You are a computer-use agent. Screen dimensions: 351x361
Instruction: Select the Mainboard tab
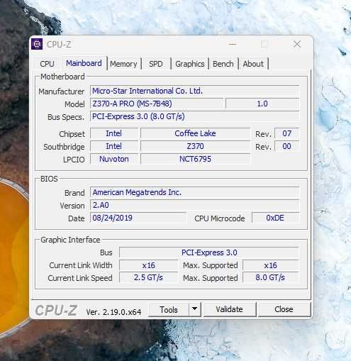coord(84,63)
